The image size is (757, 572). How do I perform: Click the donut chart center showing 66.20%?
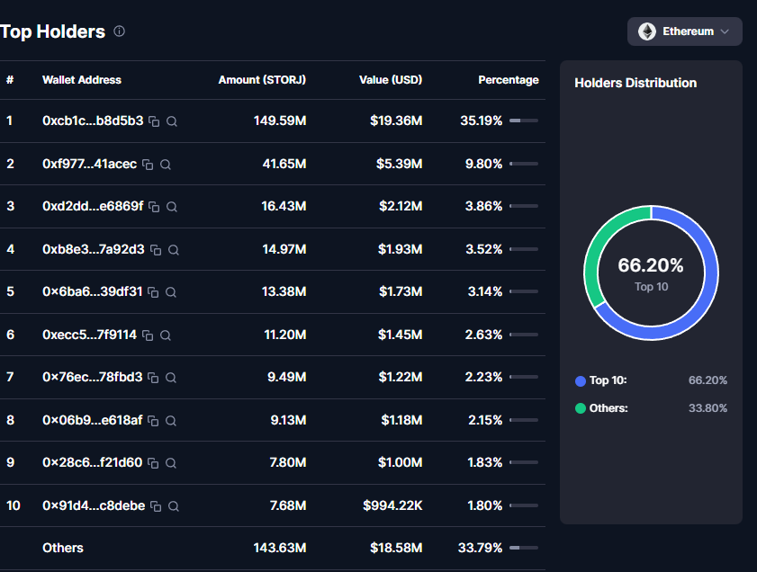click(651, 273)
